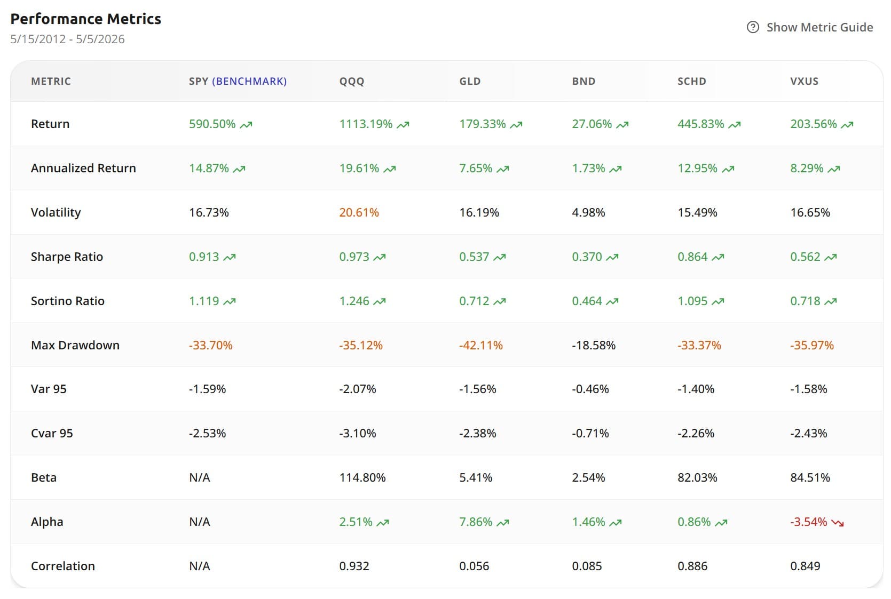Click the trend-up icon beside QQQ Sortino Ratio 1.246
Viewport: 891px width, 599px height.
coord(380,302)
